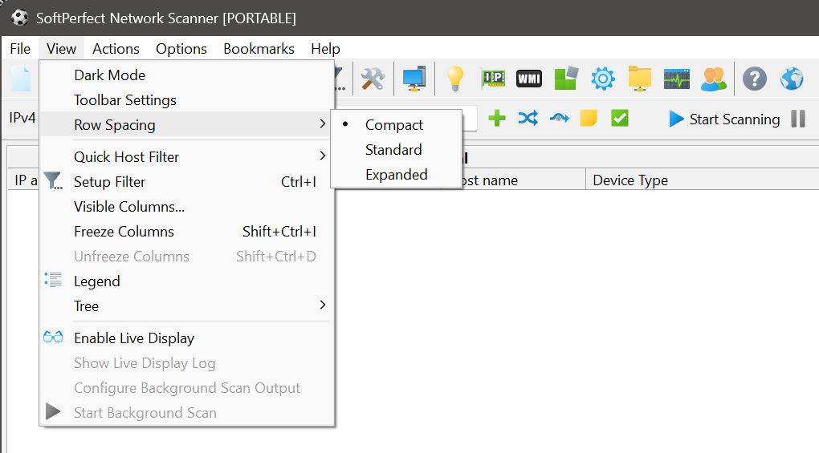Open the IP network card icon
Screen dimensions: 819x453
click(492, 79)
